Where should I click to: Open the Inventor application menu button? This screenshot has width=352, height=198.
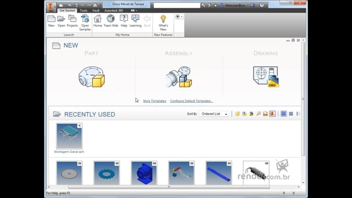(x=51, y=7)
